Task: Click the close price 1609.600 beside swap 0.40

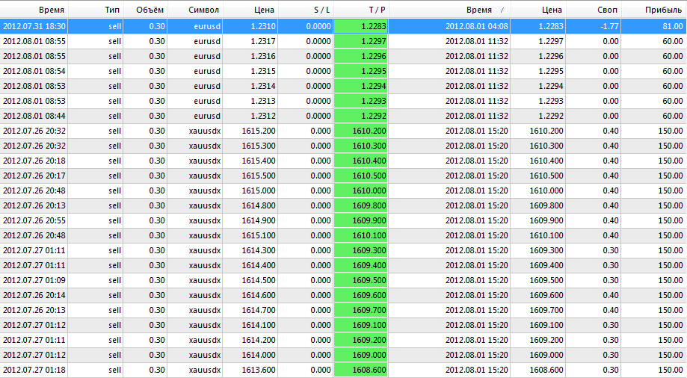Action: pos(546,295)
